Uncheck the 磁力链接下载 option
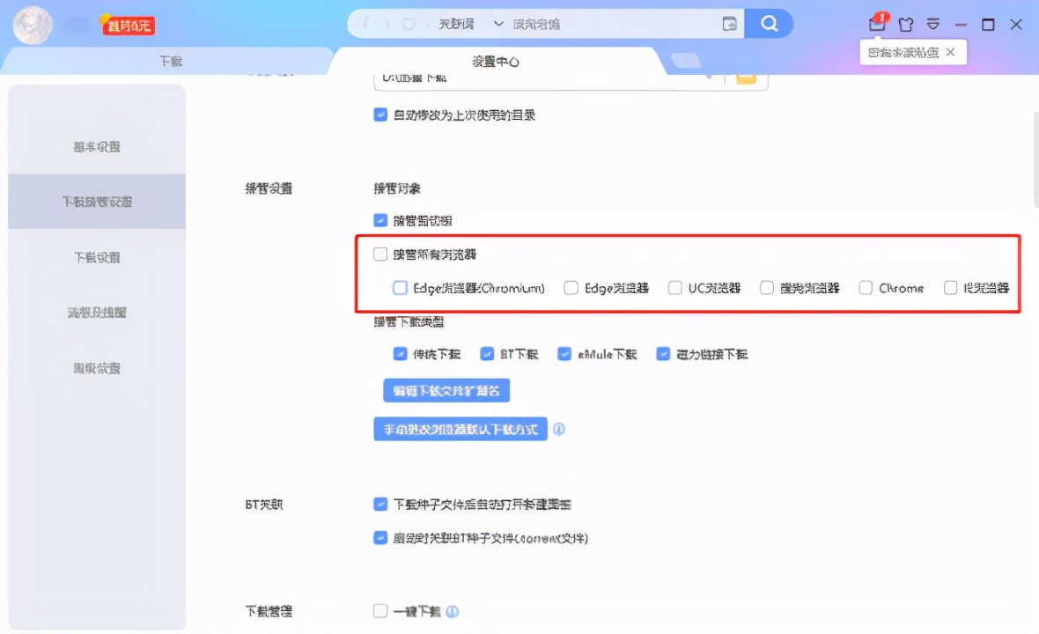The height and width of the screenshot is (634, 1039). click(x=663, y=353)
